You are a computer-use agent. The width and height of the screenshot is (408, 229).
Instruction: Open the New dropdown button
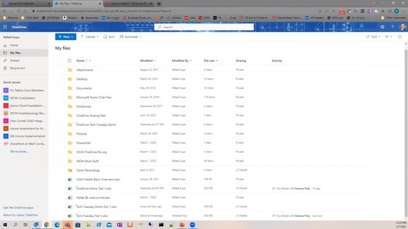(66, 37)
